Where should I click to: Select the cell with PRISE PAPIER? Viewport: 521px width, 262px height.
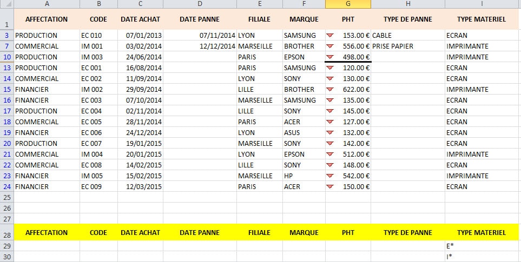coord(408,46)
